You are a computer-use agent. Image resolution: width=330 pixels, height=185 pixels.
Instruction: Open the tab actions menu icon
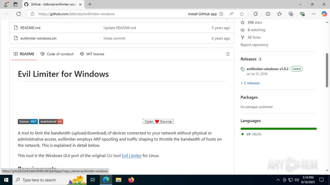pos(15,4)
